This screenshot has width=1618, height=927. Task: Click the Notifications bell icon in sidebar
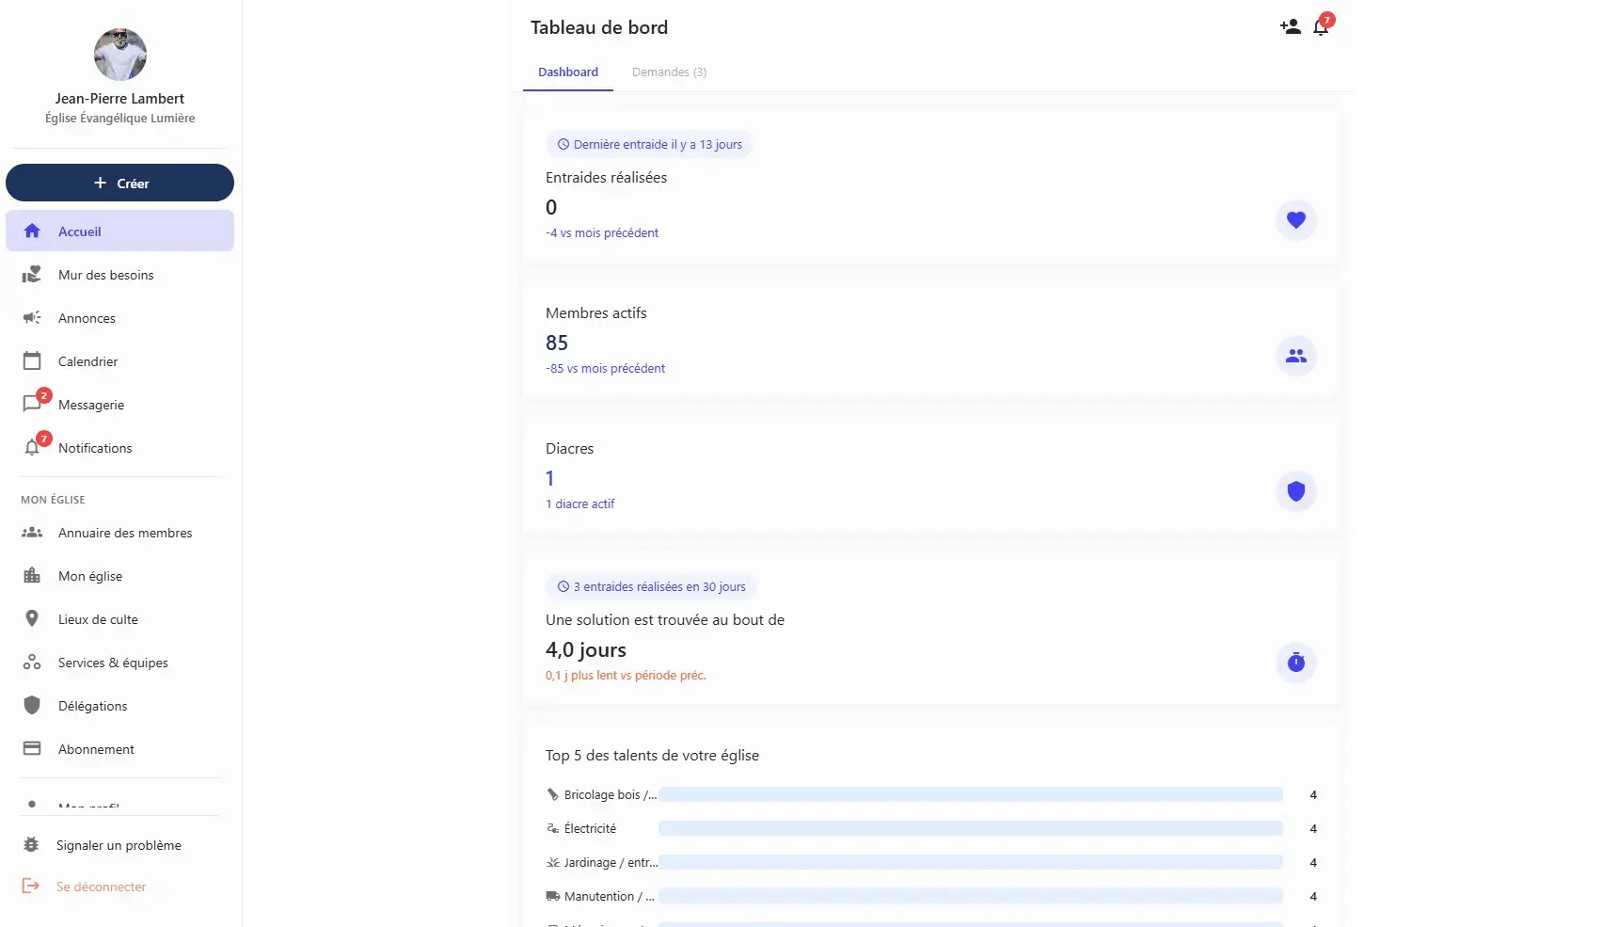[x=32, y=448]
